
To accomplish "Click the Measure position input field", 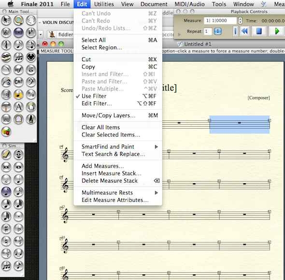I will tap(220, 21).
